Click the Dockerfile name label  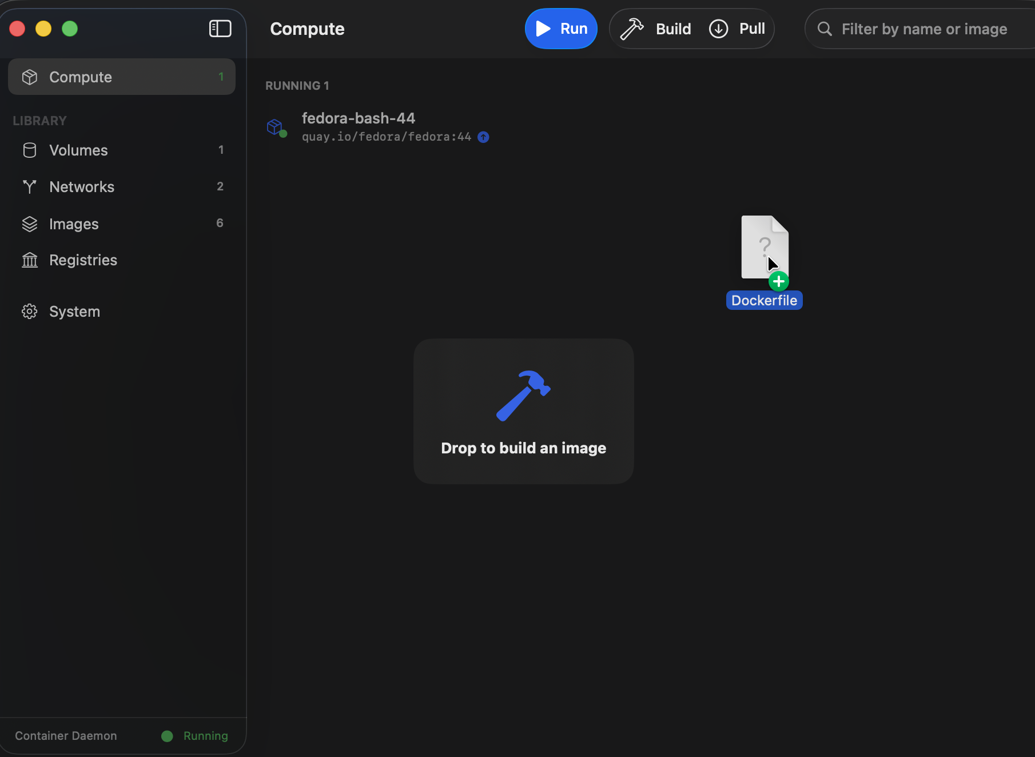click(x=765, y=301)
